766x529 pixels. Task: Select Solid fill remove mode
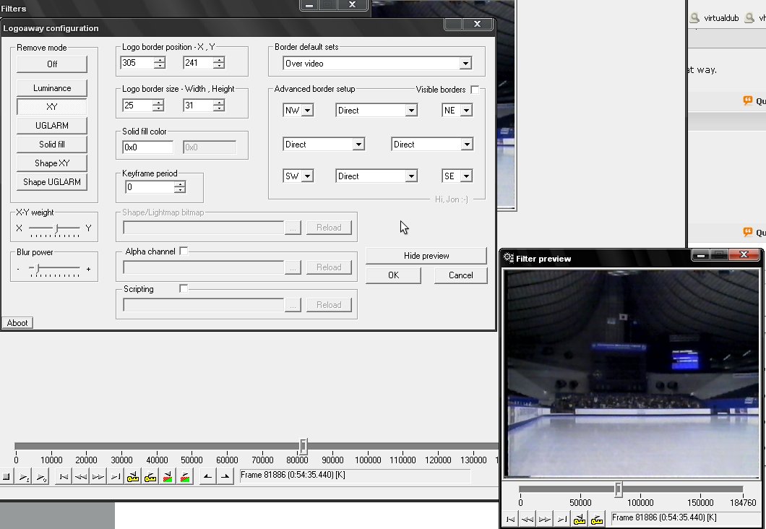click(x=52, y=144)
